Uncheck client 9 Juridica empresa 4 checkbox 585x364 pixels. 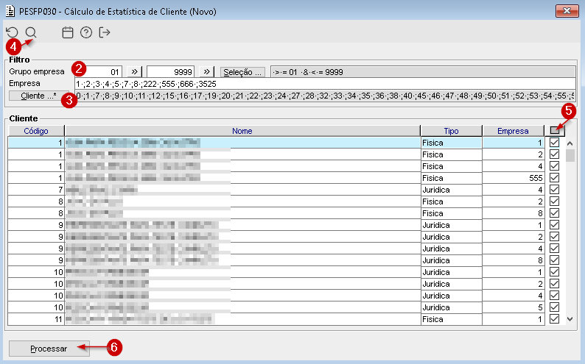point(554,249)
